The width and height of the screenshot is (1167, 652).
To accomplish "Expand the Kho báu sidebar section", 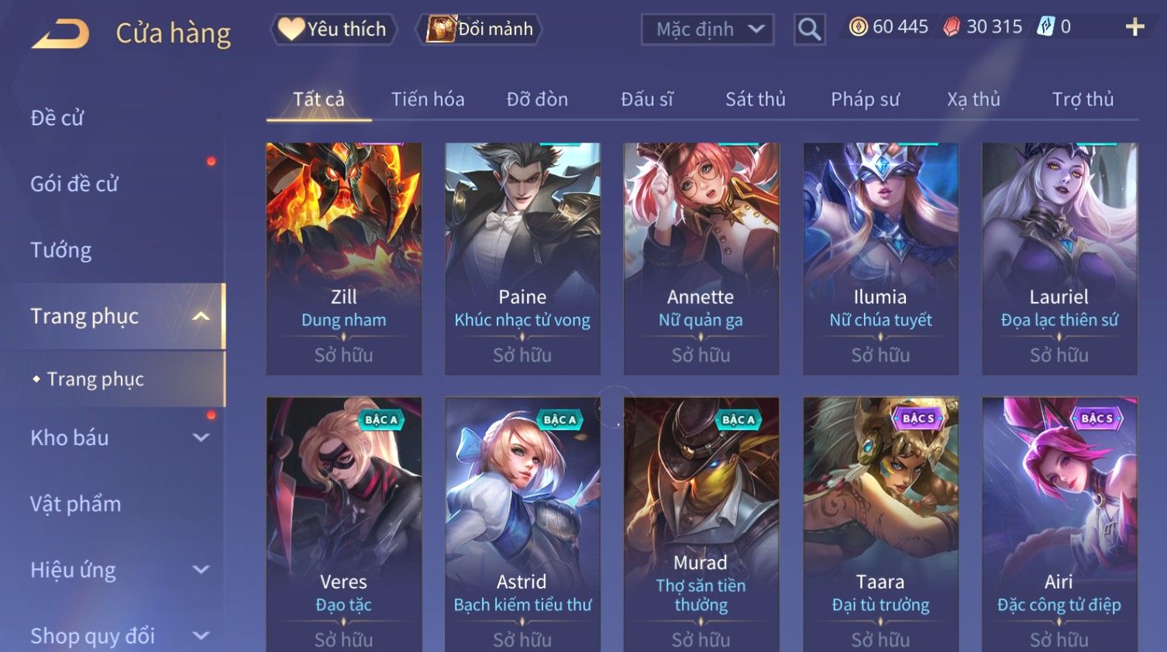I will (x=201, y=438).
